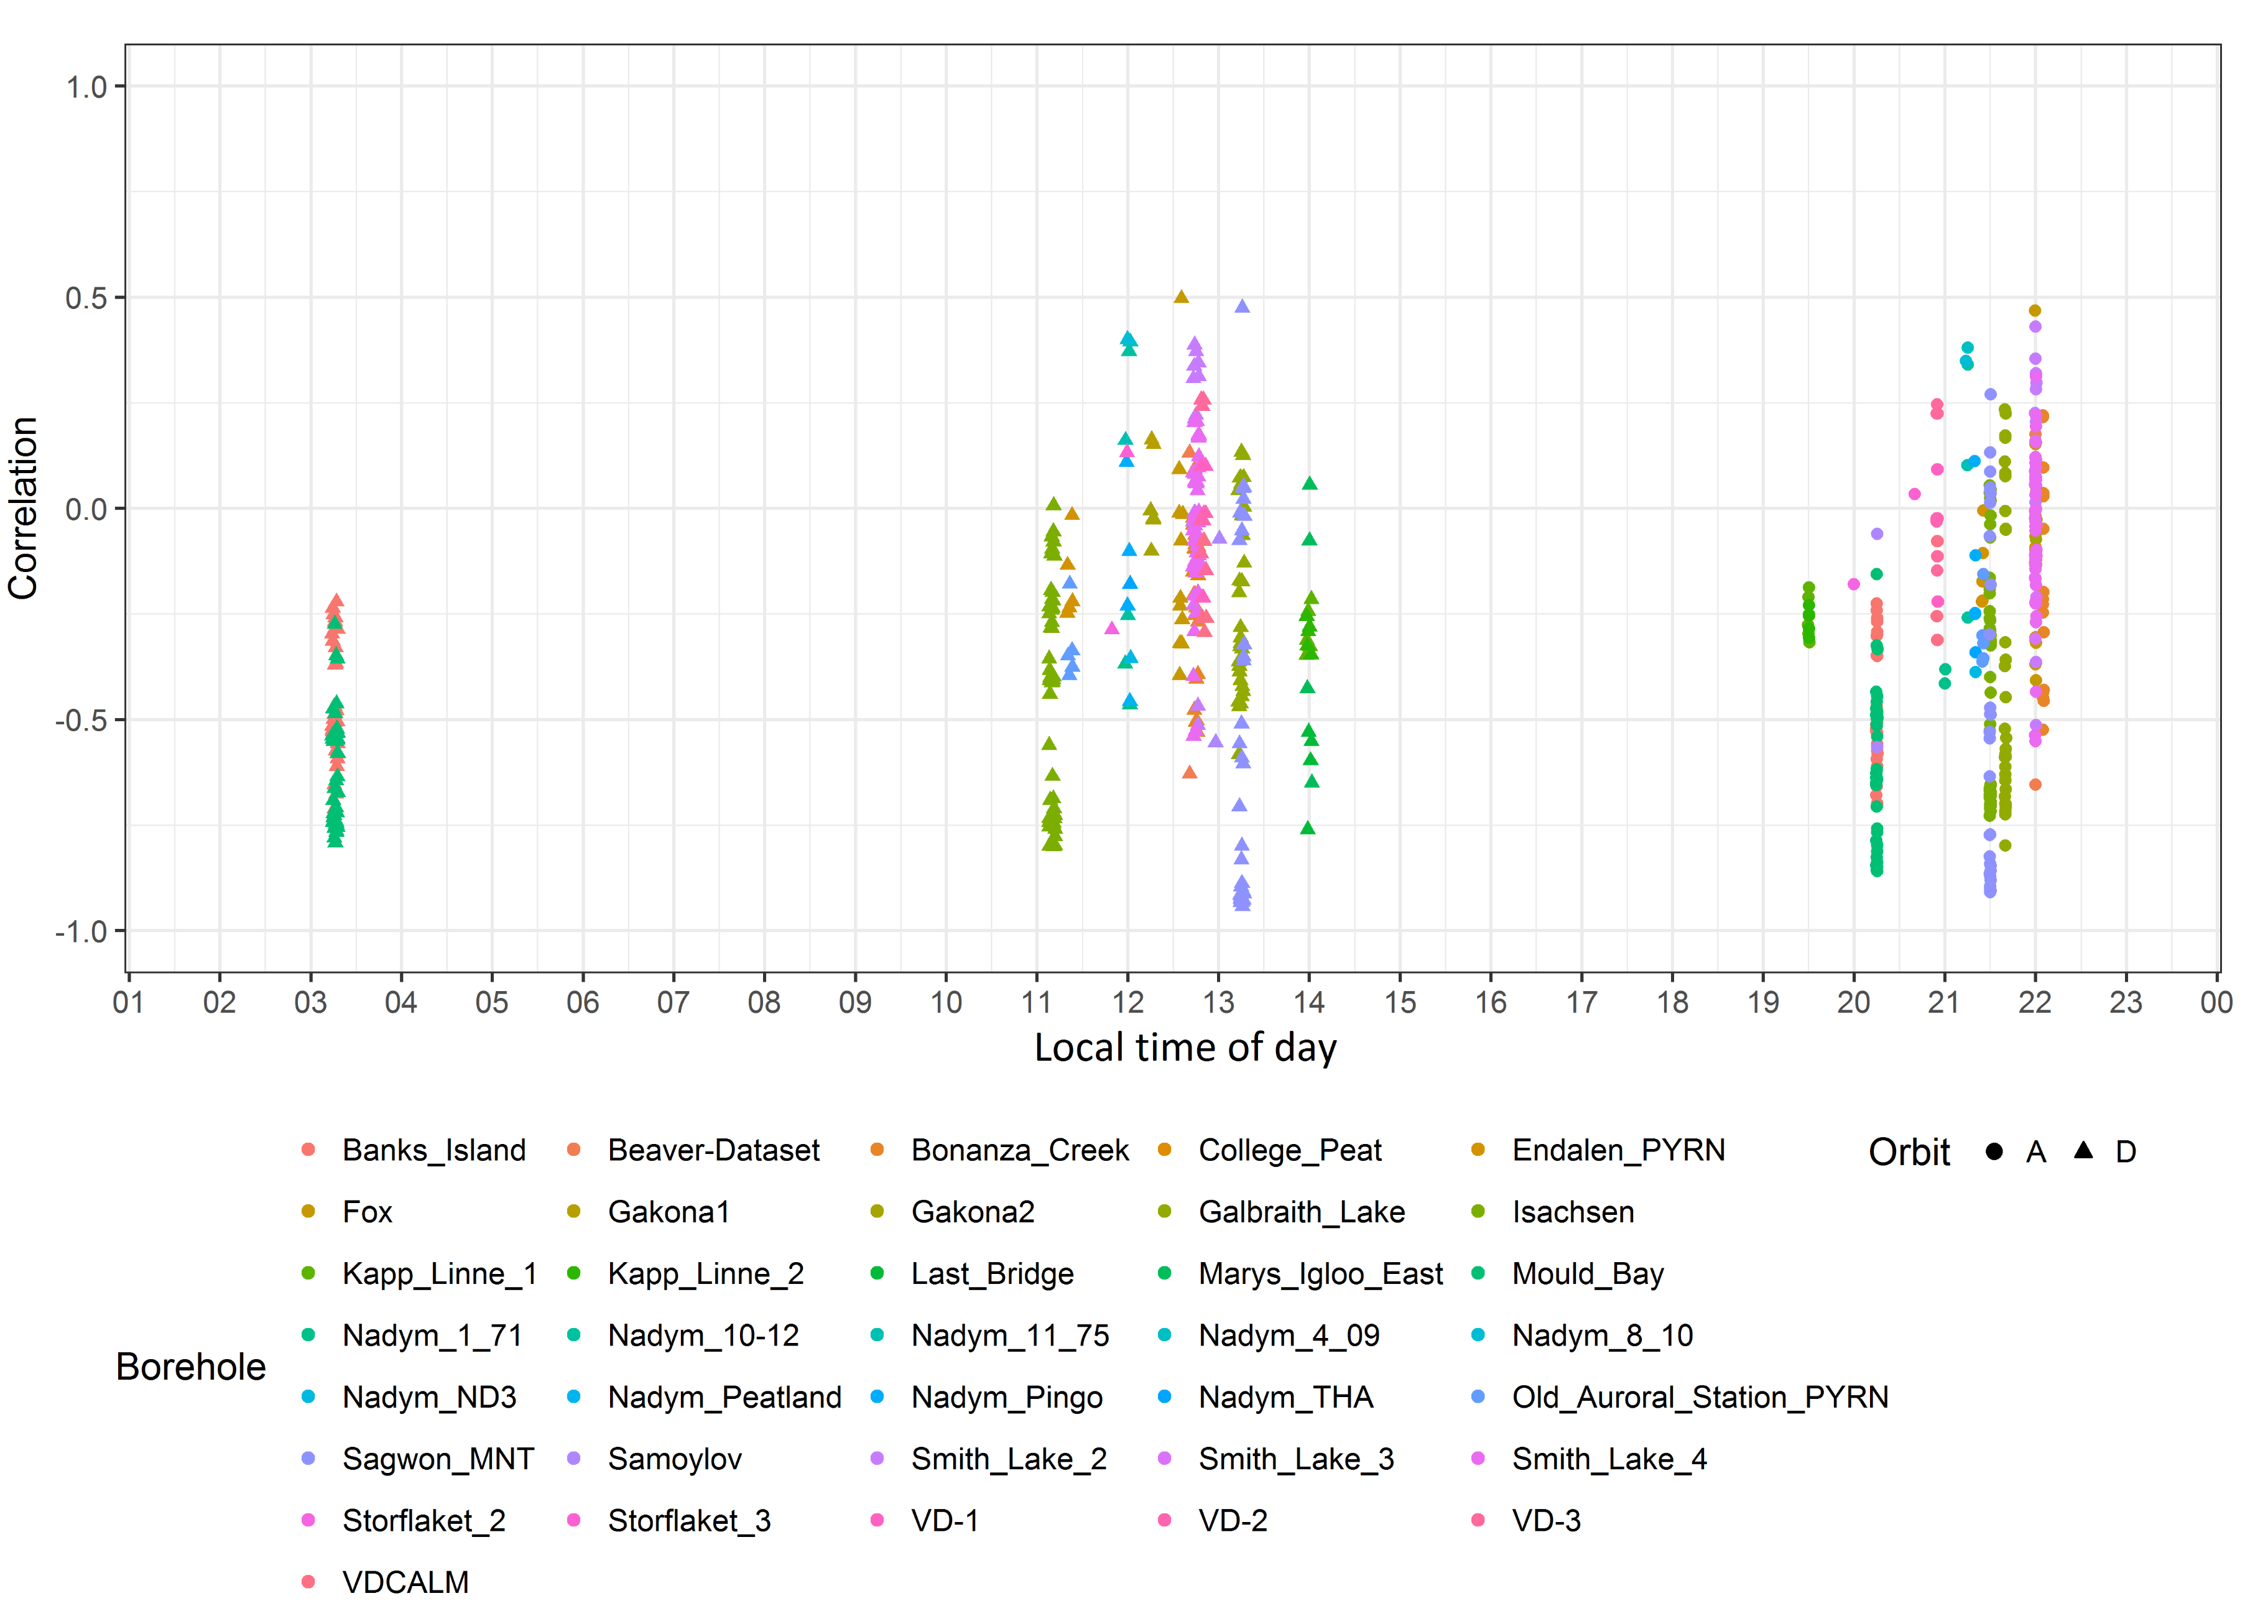
Task: Click the 12 tick label on the x-axis
Action: pos(1128,1002)
